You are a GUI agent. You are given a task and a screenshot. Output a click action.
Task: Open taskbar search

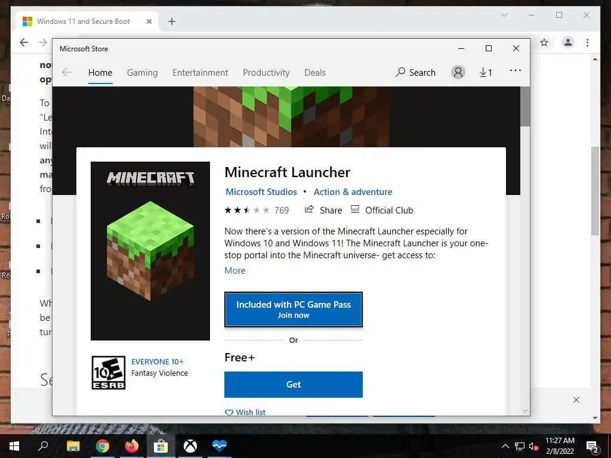coord(43,446)
